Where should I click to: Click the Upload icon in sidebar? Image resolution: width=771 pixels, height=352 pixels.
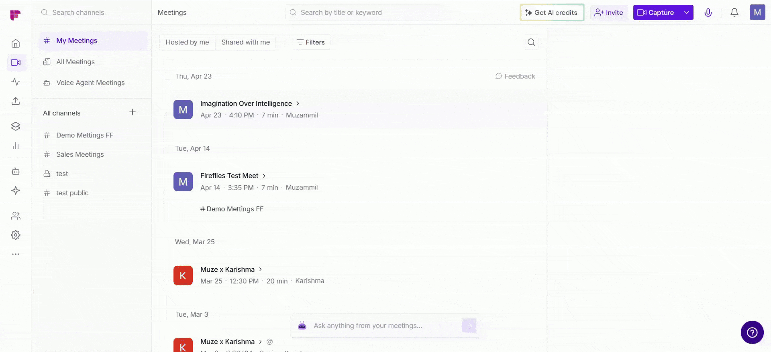[x=16, y=101]
